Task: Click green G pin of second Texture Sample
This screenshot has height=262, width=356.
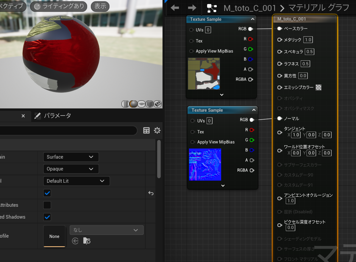Action: [252, 140]
